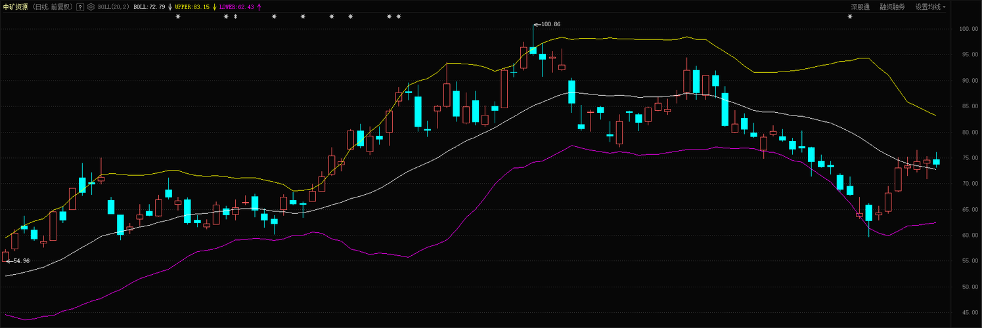The width and height of the screenshot is (982, 328).
Task: Click the 65.00 value on the price axis
Action: [x=970, y=209]
